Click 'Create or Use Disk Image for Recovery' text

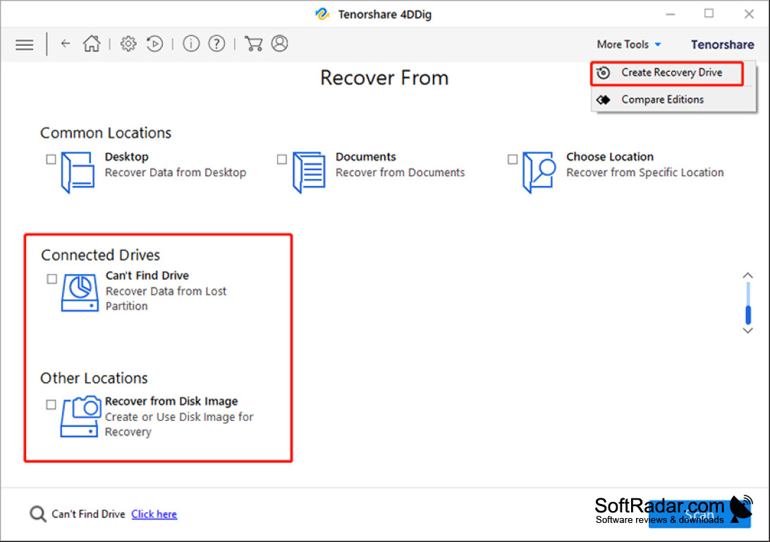[x=179, y=424]
